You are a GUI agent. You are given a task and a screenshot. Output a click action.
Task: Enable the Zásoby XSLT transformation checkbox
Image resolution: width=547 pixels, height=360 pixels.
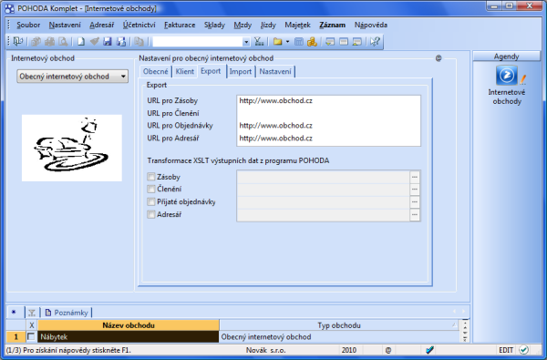coord(151,177)
